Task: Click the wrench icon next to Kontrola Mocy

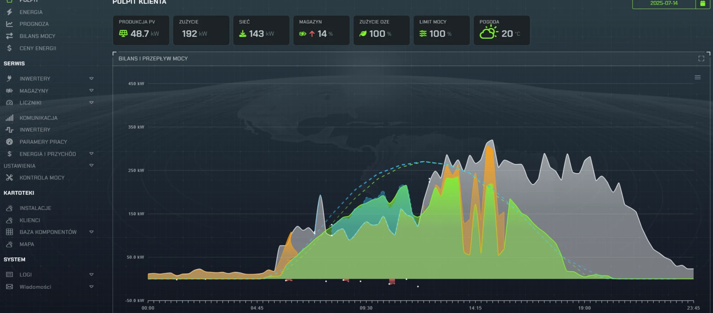Action: coord(9,177)
